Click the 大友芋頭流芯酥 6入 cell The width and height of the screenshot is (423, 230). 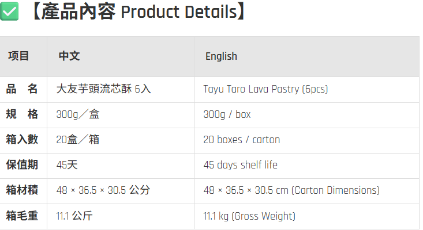click(103, 89)
